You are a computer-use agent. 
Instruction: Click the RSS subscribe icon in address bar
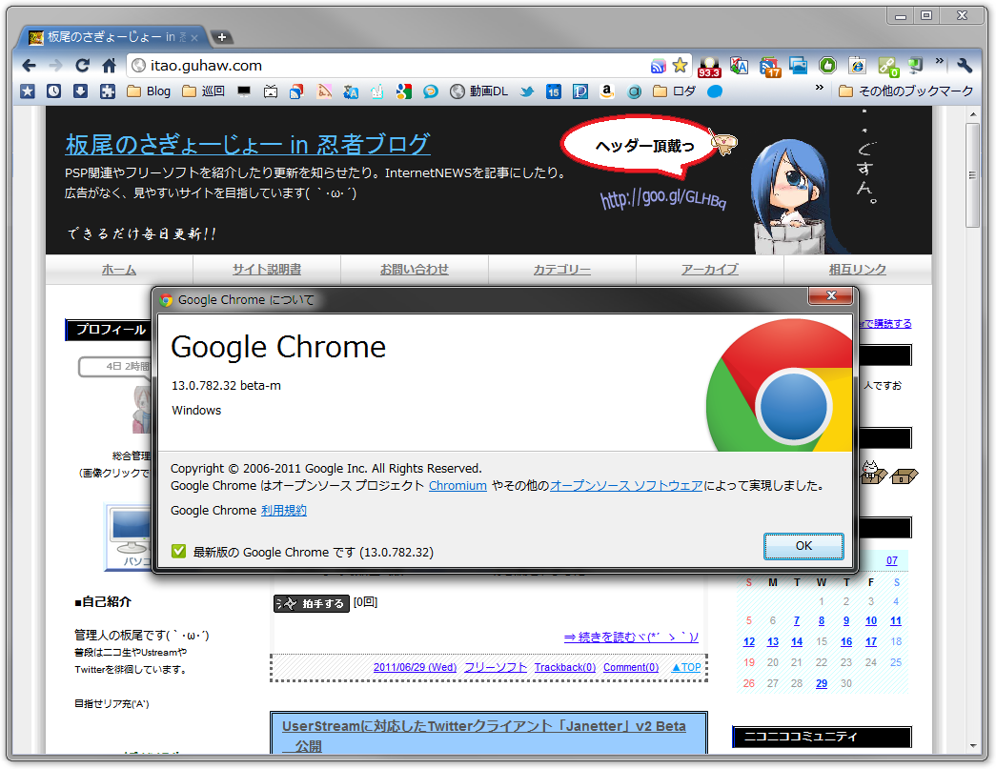[659, 66]
